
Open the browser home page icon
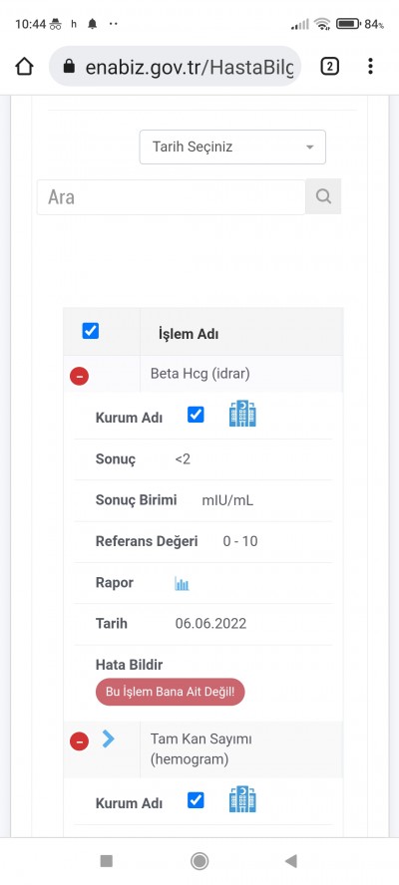point(24,66)
